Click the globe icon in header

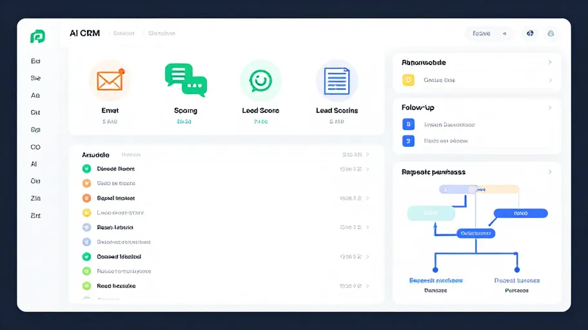click(530, 34)
